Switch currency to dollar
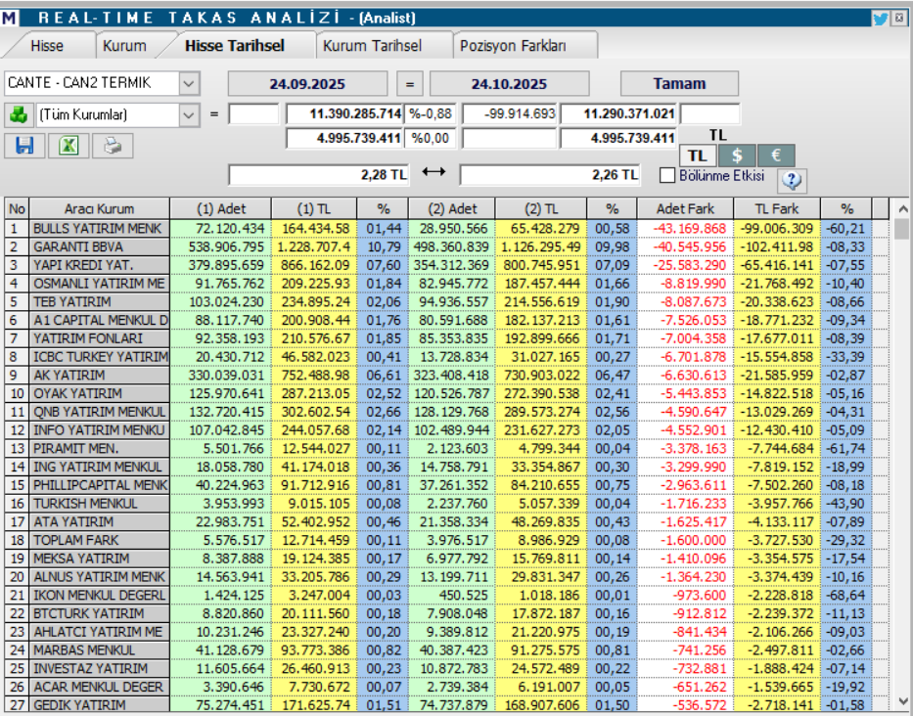This screenshot has height=716, width=913. pyautogui.click(x=737, y=156)
